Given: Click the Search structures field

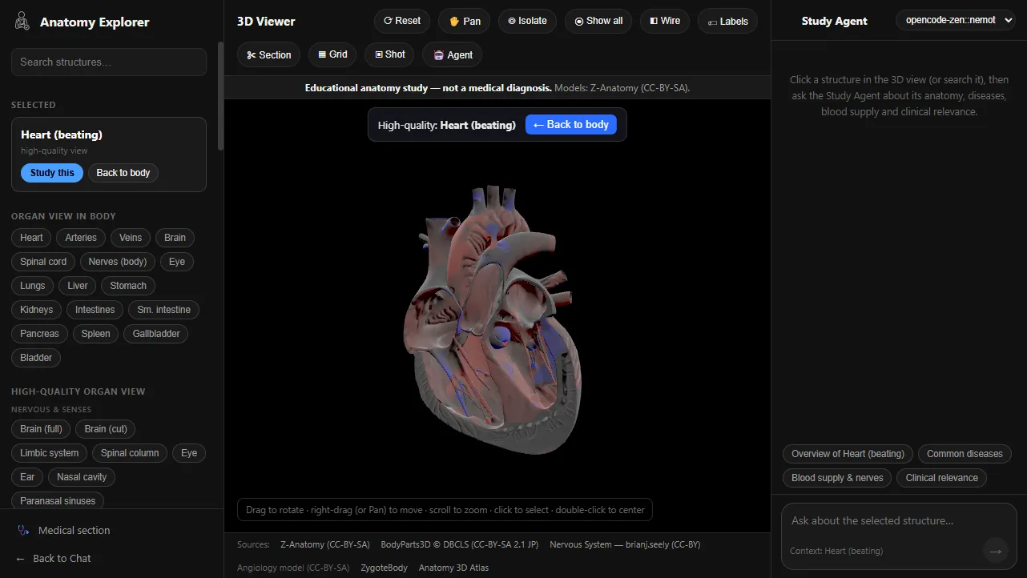Looking at the screenshot, I should [109, 62].
